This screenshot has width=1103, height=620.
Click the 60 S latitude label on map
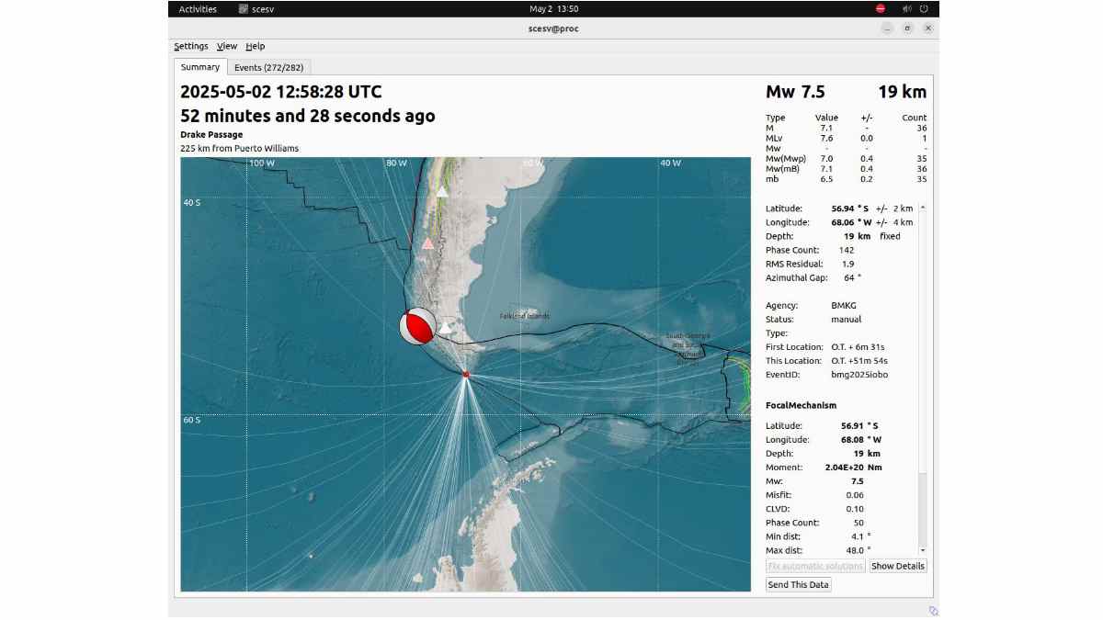tap(191, 420)
